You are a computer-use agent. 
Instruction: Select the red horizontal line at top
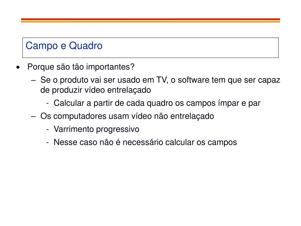point(150,19)
